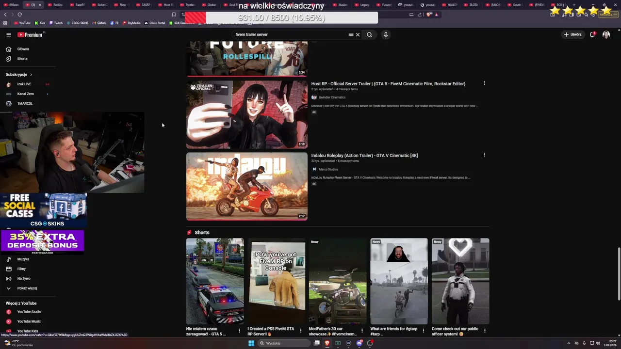
Task: Open the Windows Start menu
Action: click(x=251, y=343)
